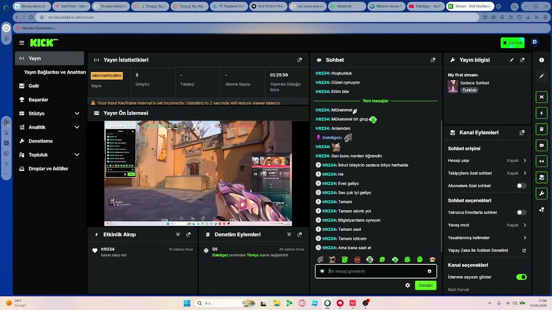Click the pencil edit icon in the right rail

coord(542,76)
